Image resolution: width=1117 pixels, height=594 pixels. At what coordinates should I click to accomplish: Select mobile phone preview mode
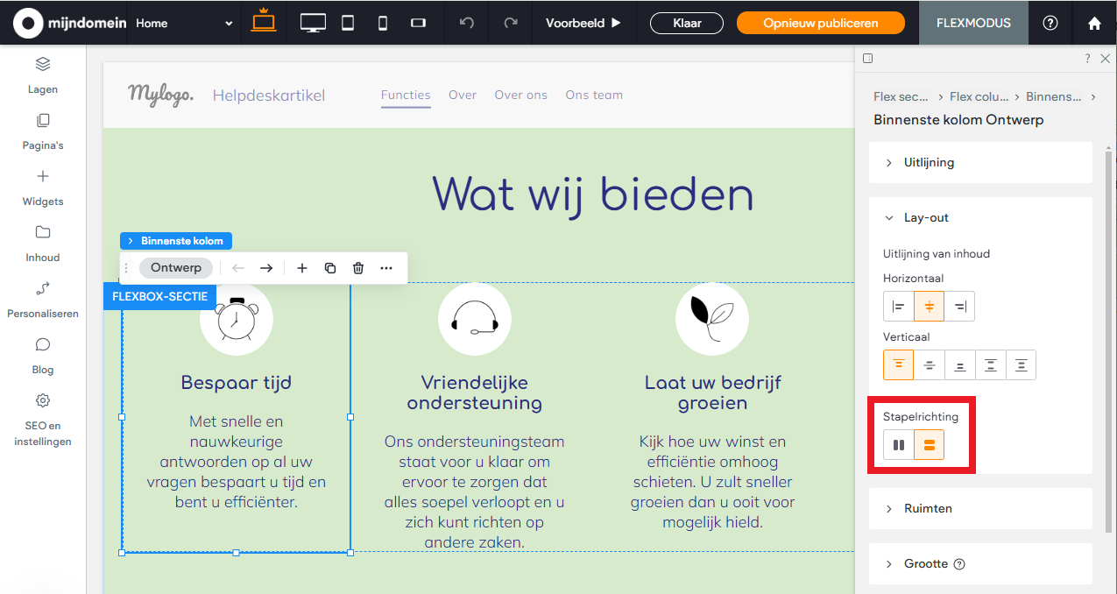[382, 24]
